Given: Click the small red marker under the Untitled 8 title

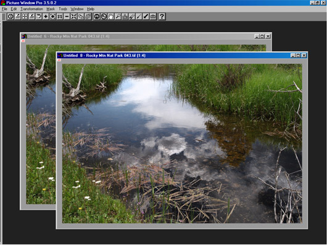Looking at the screenshot, I should point(59,60).
